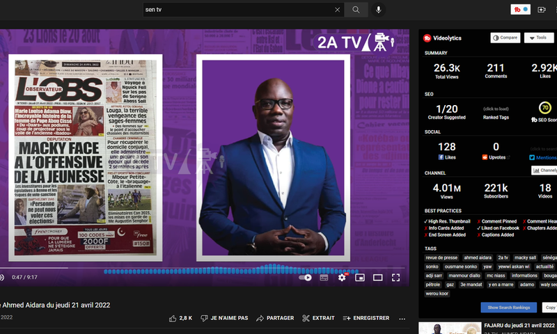Toggle subtitles captions button
Screen dimensions: 557x334
324,278
